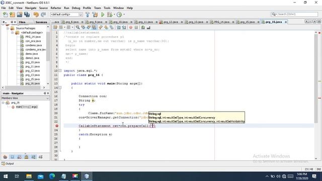This screenshot has height=181, width=322.
Task: Toggle Show Inherited Members in Navigator
Action: coord(5,157)
